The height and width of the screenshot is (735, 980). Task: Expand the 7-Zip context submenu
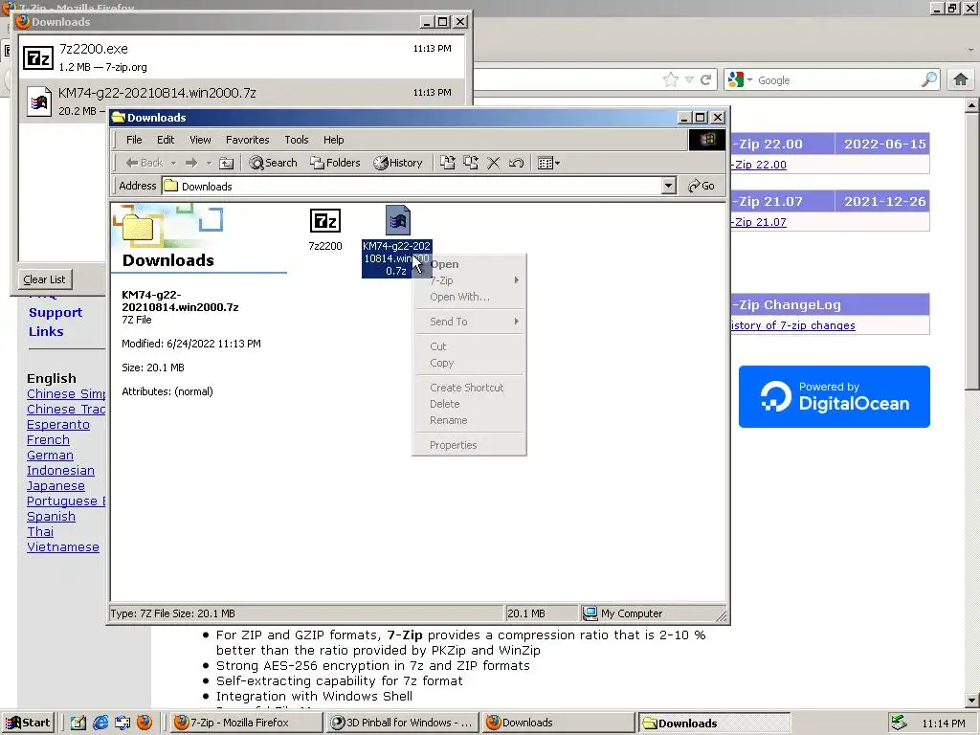(x=469, y=280)
